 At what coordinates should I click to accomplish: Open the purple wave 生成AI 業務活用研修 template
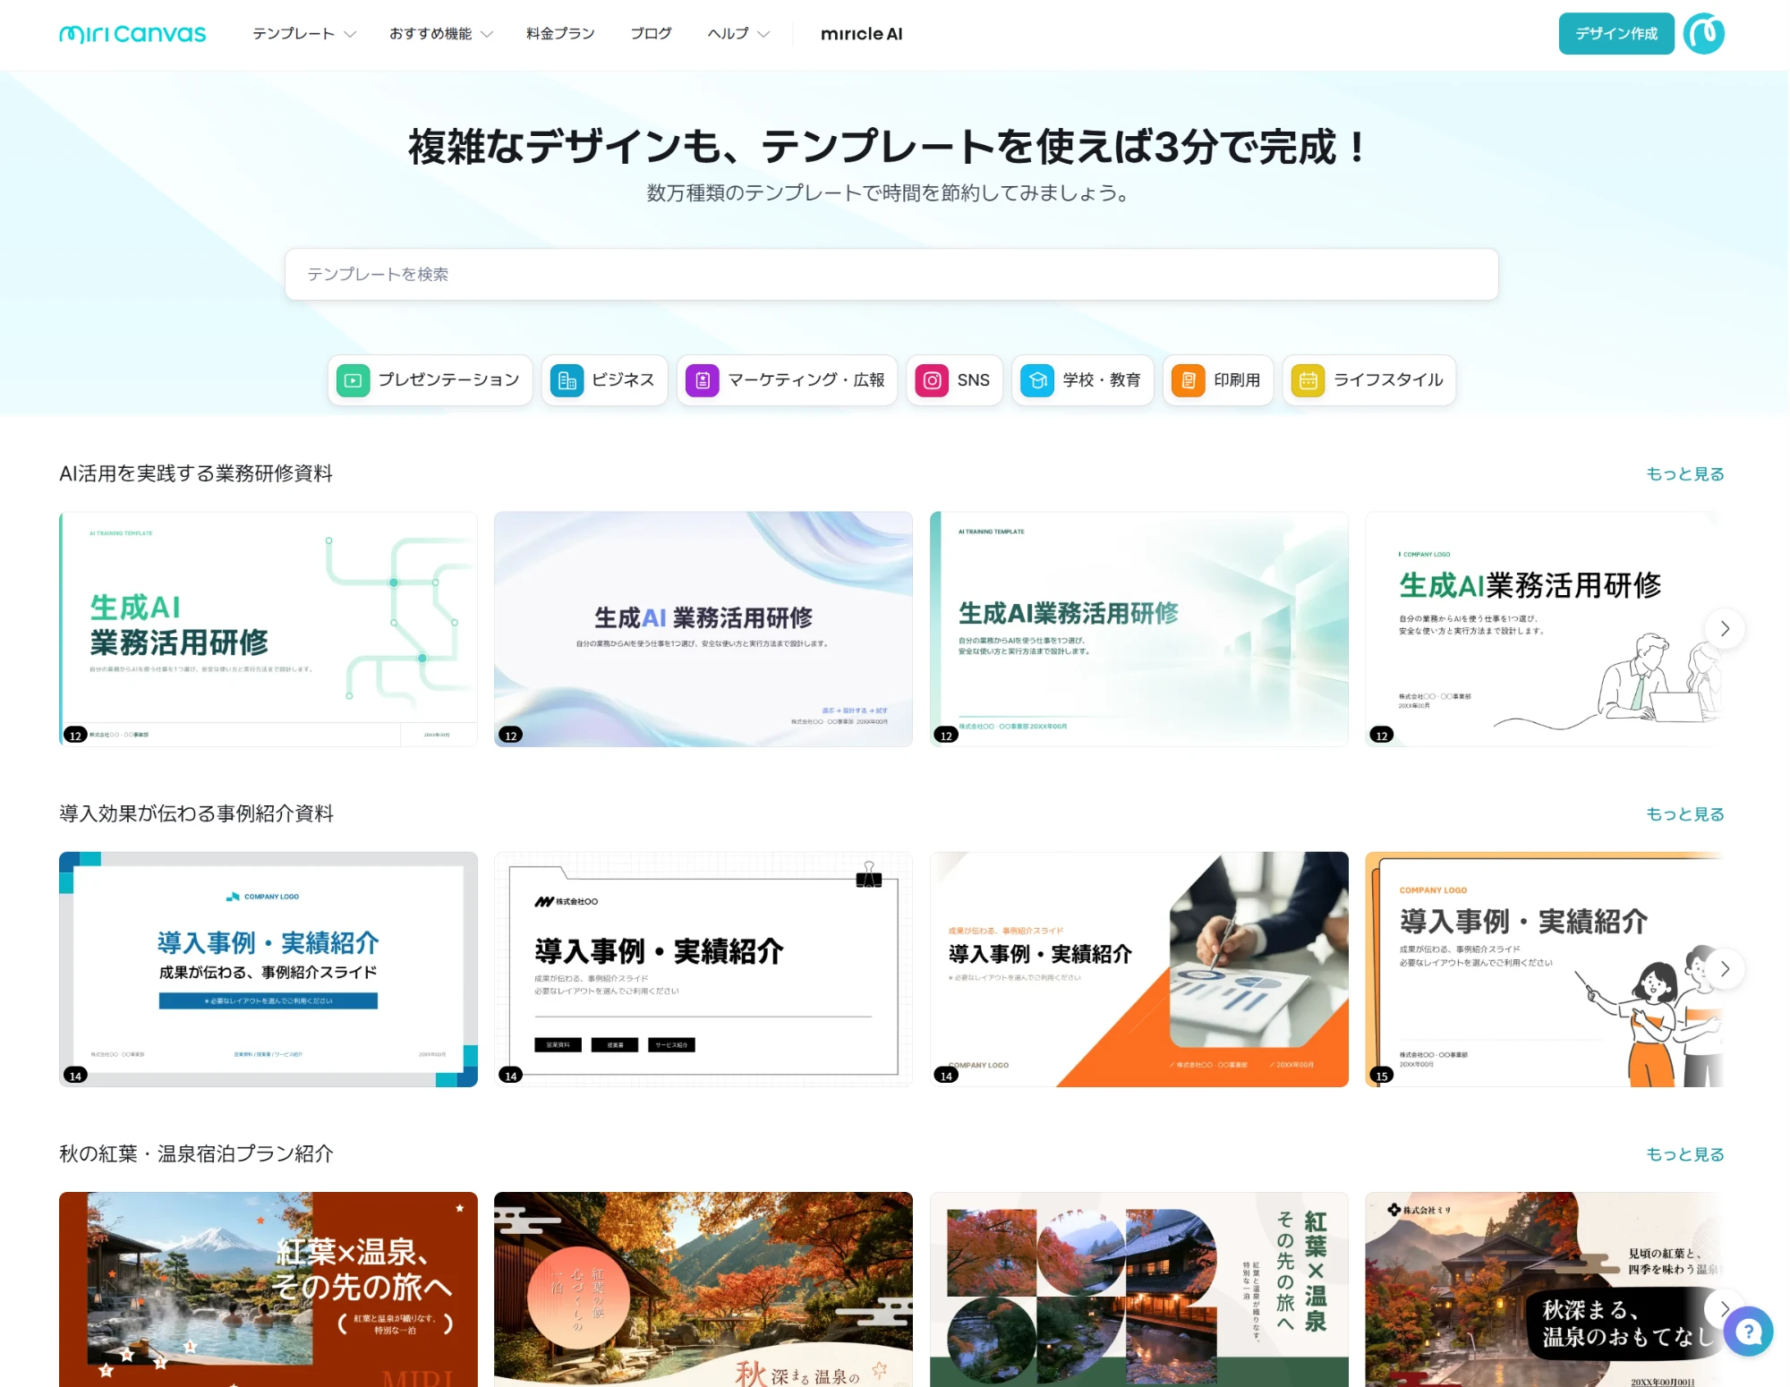(703, 629)
